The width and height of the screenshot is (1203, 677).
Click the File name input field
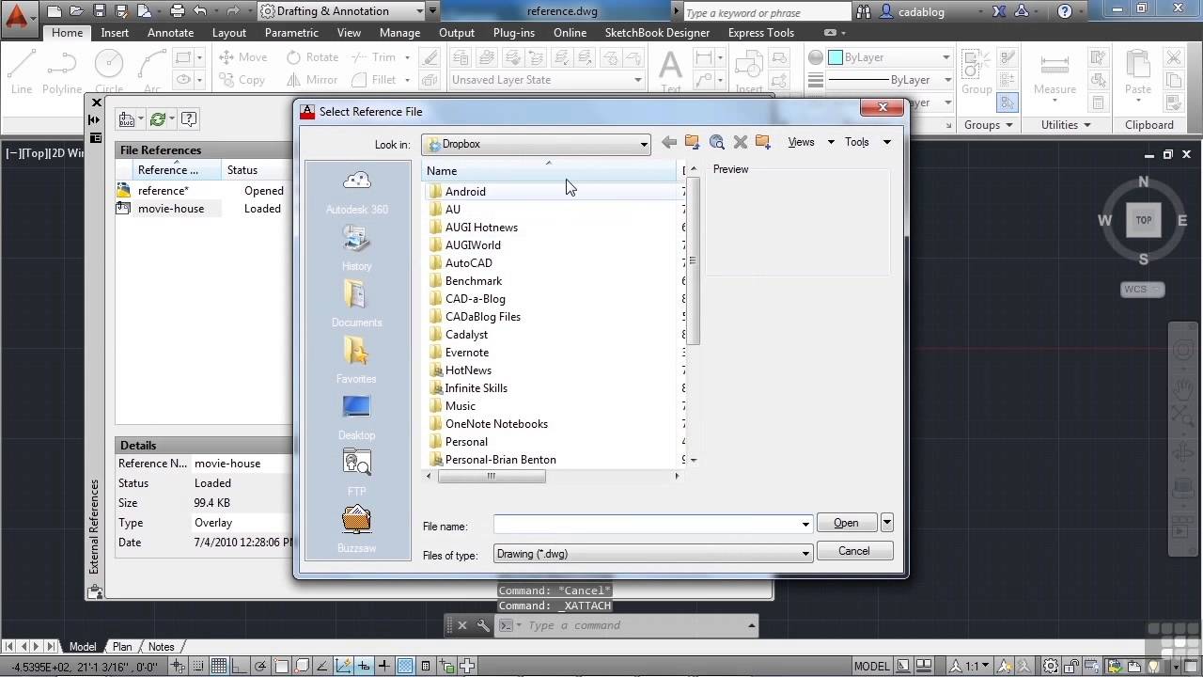coord(646,524)
